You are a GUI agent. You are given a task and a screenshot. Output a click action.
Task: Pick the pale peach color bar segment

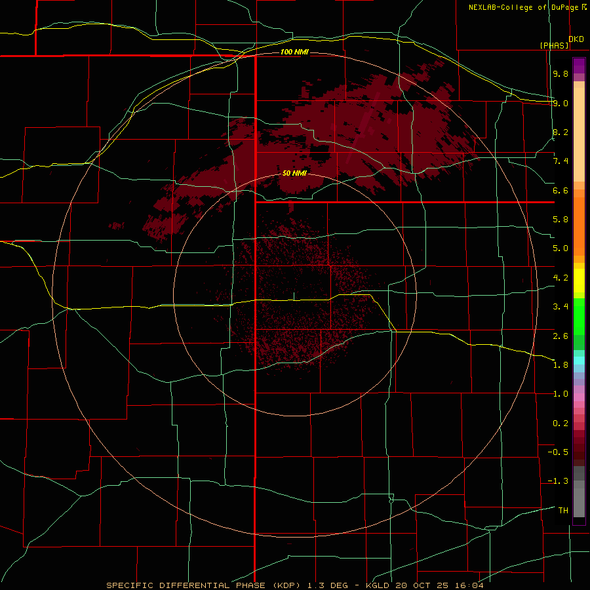(579, 134)
